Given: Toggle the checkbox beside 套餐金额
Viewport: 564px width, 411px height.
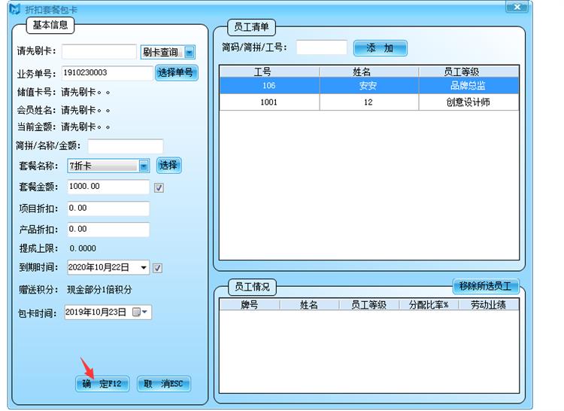Looking at the screenshot, I should click(x=159, y=187).
